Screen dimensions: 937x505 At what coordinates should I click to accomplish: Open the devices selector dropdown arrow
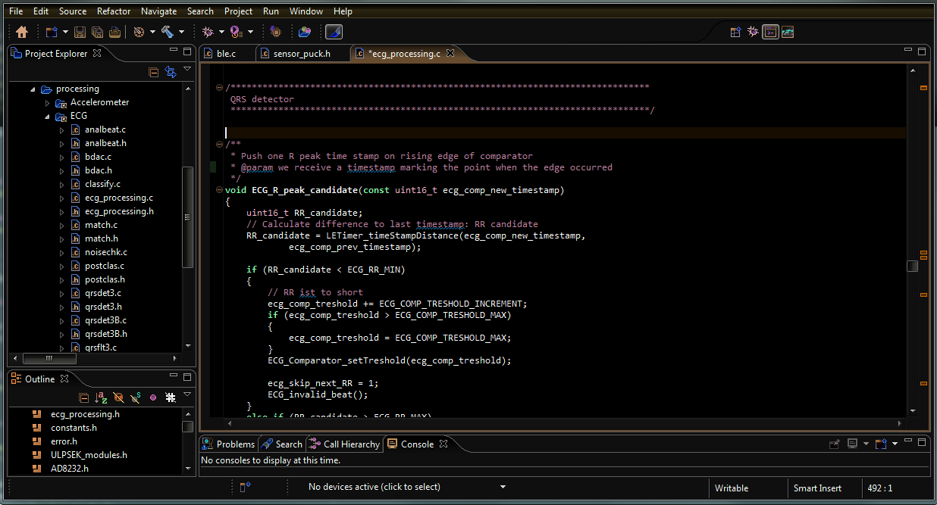pos(503,488)
